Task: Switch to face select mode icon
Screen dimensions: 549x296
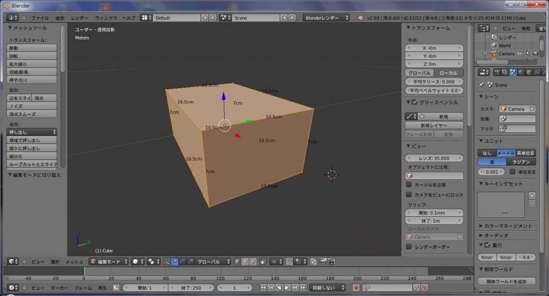Action: coord(253,261)
